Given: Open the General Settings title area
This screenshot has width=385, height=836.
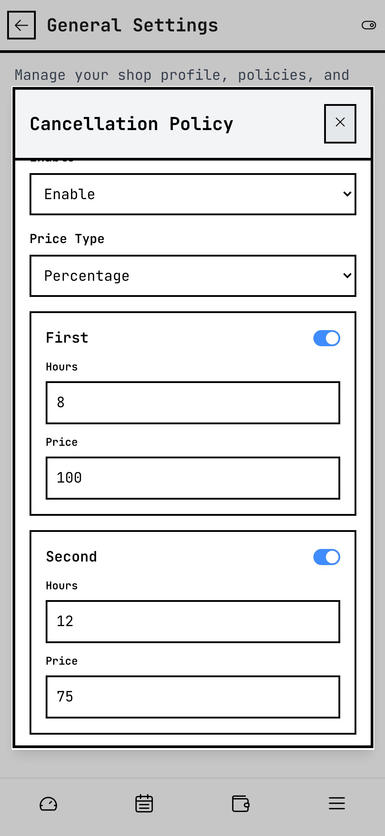Looking at the screenshot, I should (133, 25).
